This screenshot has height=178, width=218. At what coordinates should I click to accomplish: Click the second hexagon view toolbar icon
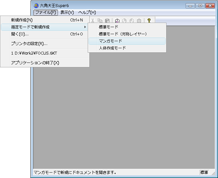point(125,21)
